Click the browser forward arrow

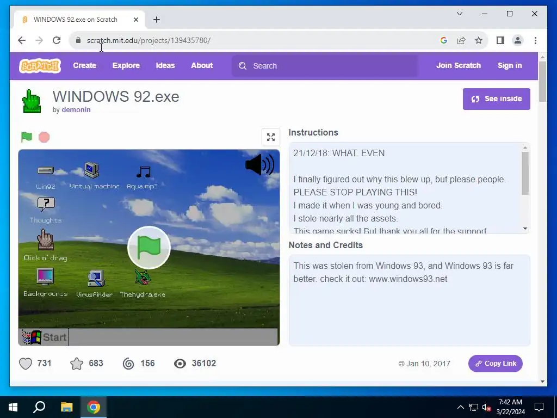[x=39, y=40]
